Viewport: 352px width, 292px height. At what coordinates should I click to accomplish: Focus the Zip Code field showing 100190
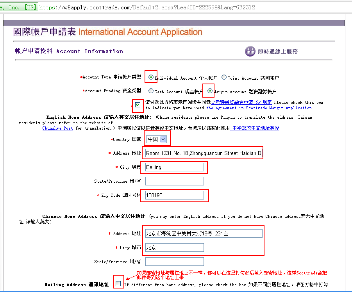(175, 195)
